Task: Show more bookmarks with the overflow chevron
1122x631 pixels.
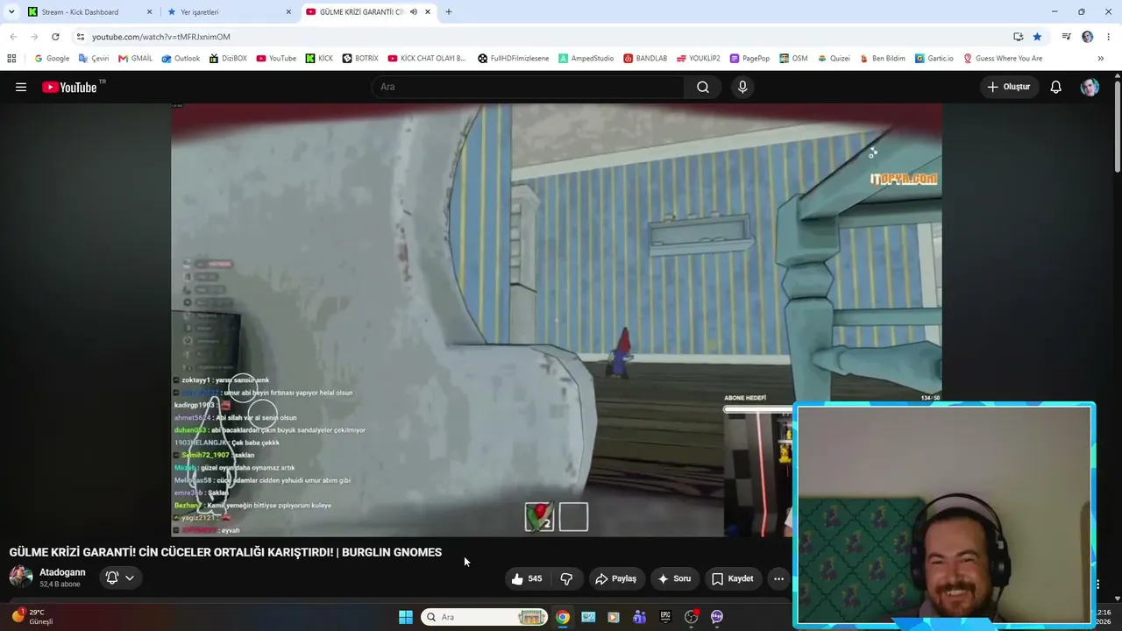Action: coord(1100,59)
